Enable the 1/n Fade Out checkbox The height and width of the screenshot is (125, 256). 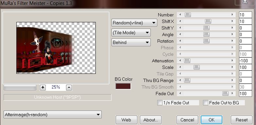click(160, 103)
